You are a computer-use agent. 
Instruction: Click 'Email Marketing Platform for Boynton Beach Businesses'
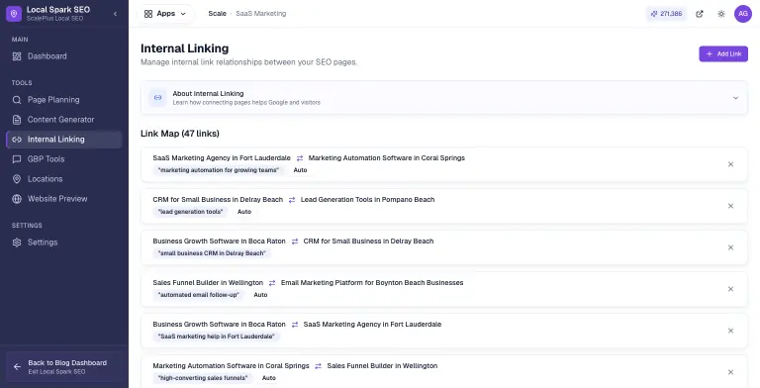point(372,283)
